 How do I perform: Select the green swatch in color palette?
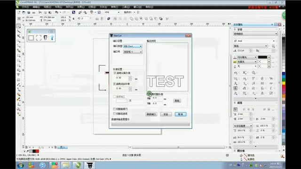(283, 79)
